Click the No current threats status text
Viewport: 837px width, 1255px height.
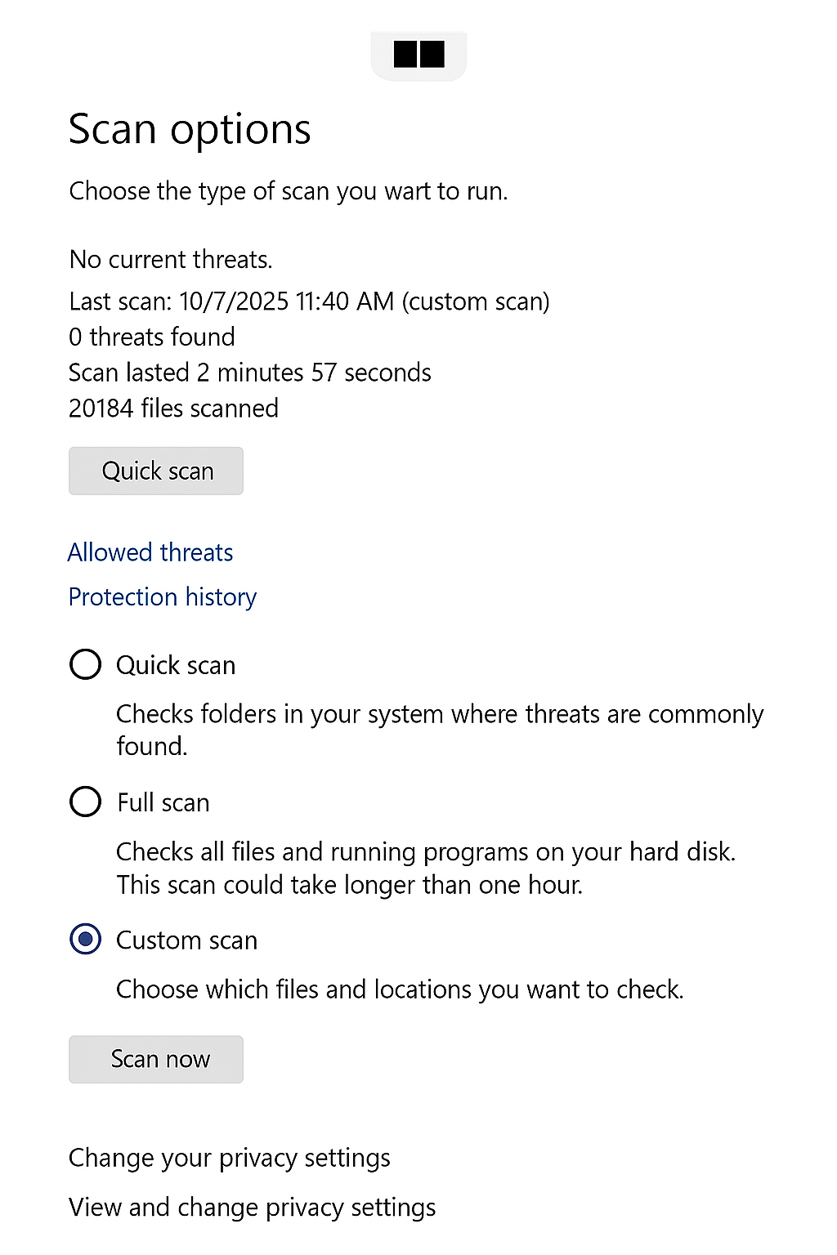[x=171, y=259]
